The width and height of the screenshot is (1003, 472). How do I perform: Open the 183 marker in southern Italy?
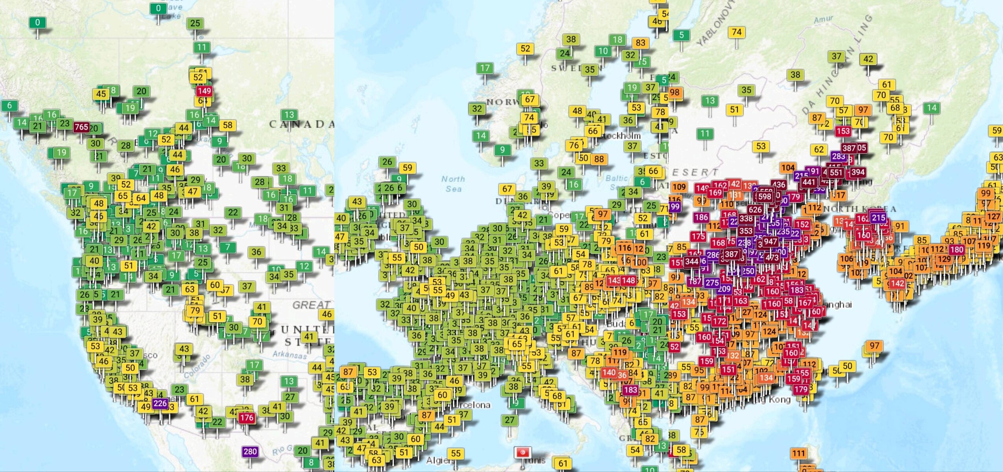coord(630,390)
